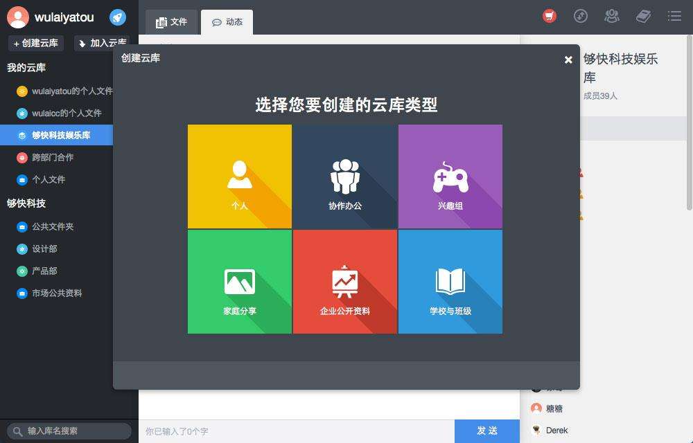Open the red shopping cart icon
The height and width of the screenshot is (443, 693).
click(550, 16)
